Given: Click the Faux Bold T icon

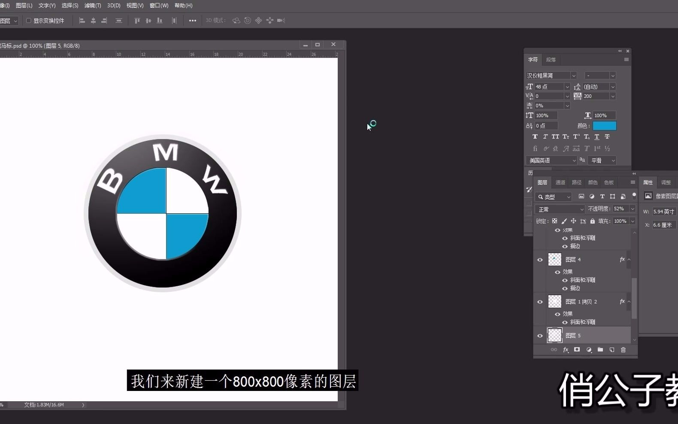Looking at the screenshot, I should (535, 137).
